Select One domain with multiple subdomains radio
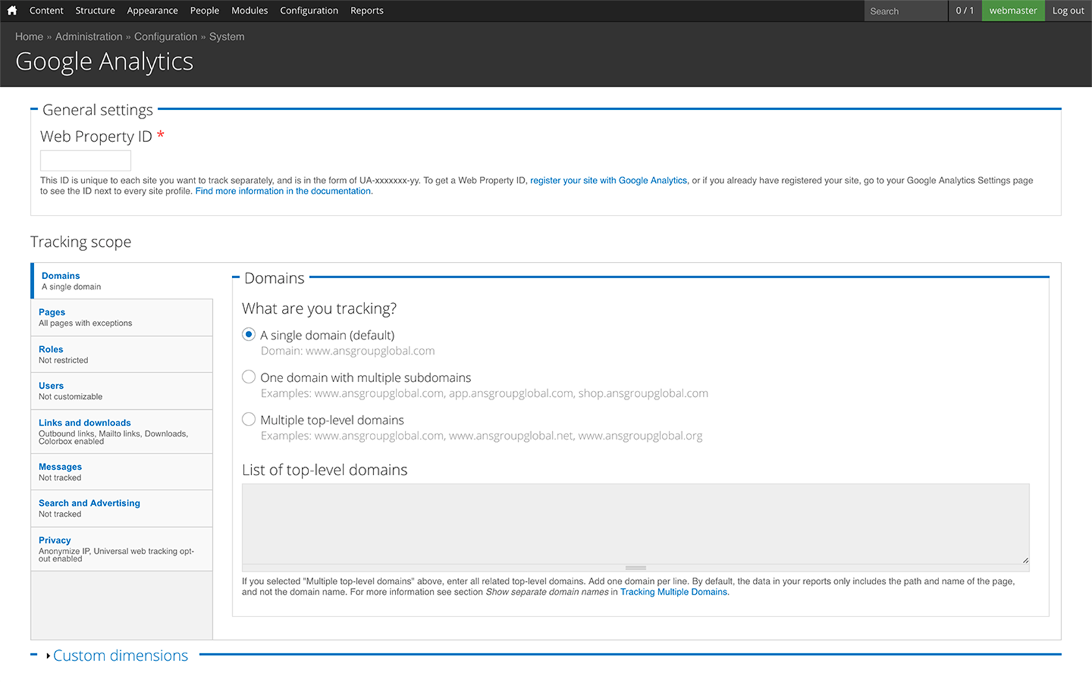 (249, 376)
